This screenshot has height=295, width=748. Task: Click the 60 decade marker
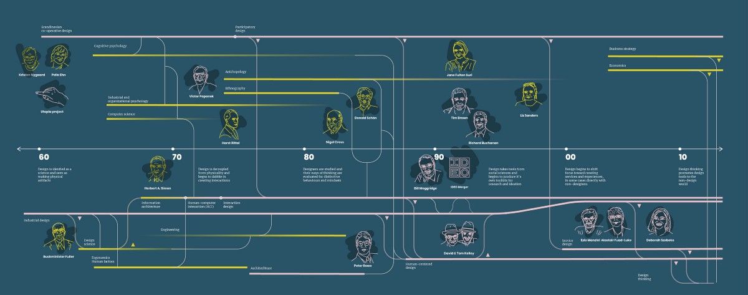(43, 157)
